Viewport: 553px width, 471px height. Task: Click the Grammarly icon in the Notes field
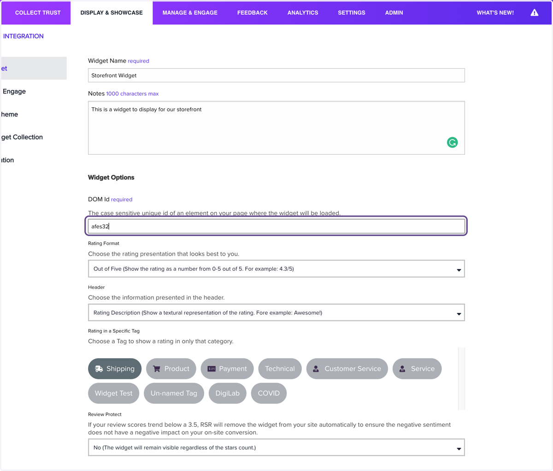coord(452,142)
